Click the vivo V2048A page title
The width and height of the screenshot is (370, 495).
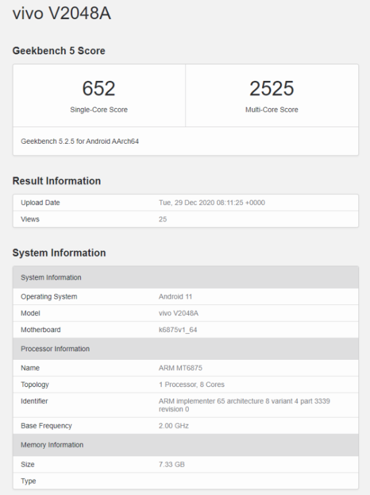pyautogui.click(x=62, y=13)
